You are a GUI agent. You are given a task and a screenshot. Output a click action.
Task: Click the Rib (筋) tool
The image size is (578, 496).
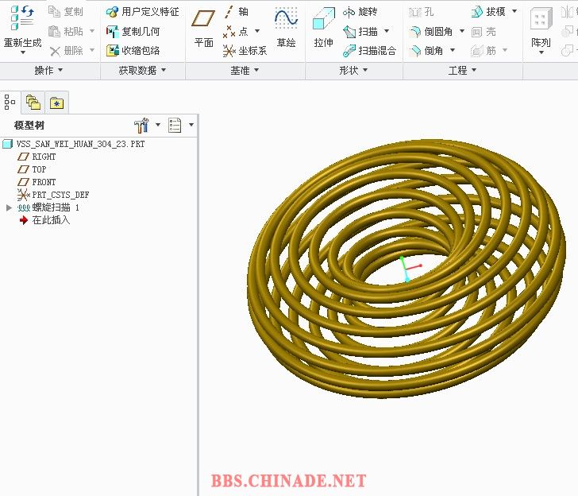(x=484, y=51)
